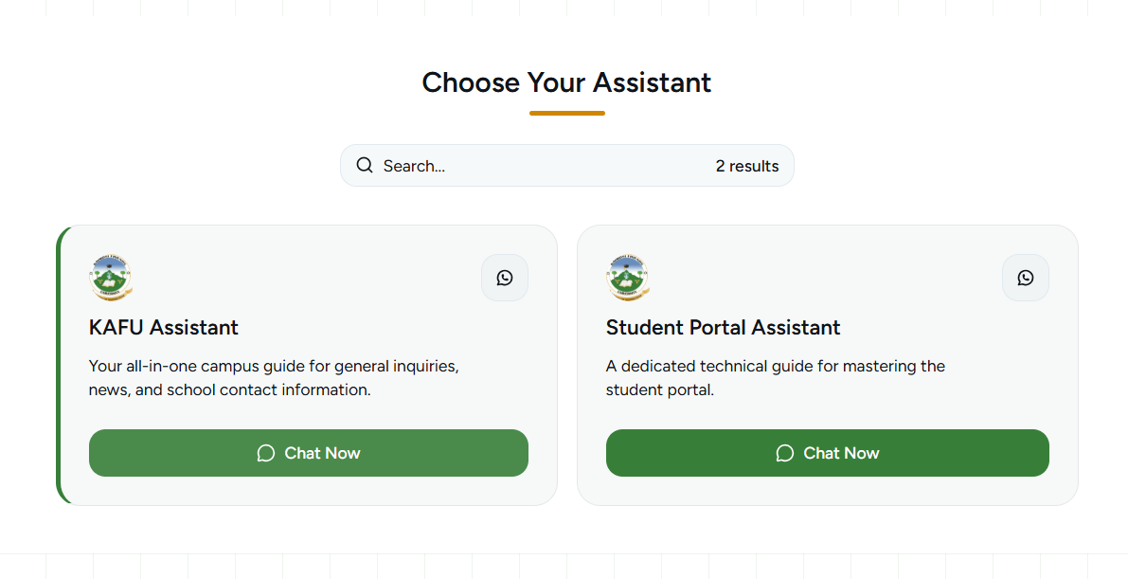This screenshot has width=1128, height=579.
Task: Open WhatsApp from the Student Portal Assistant card
Action: [1026, 278]
